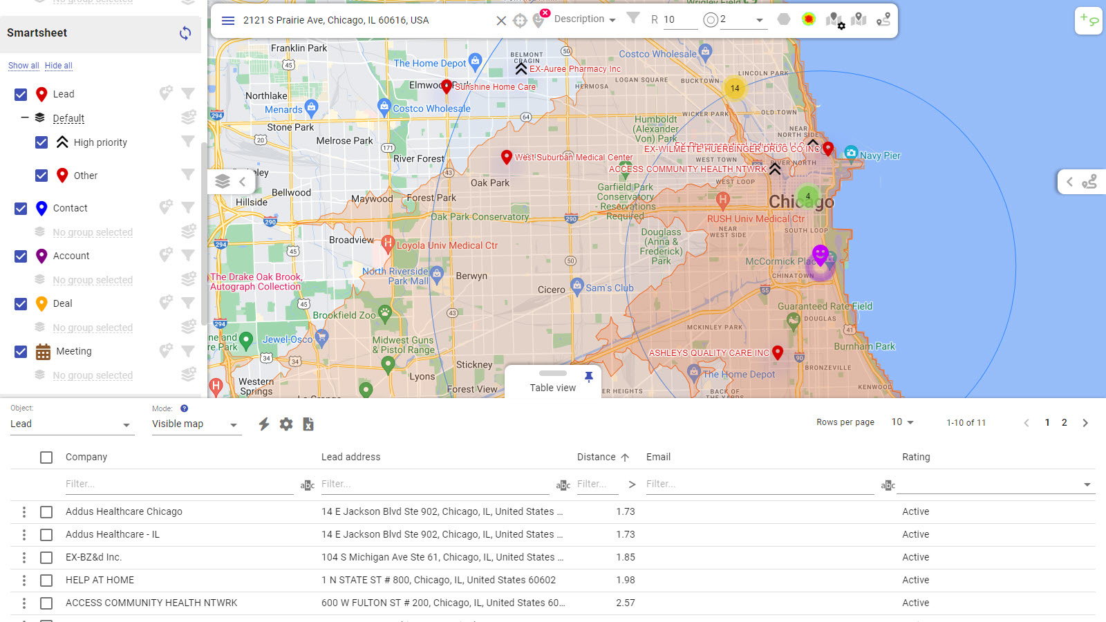1106x622 pixels.
Task: Click the Hide all link
Action: [x=59, y=66]
